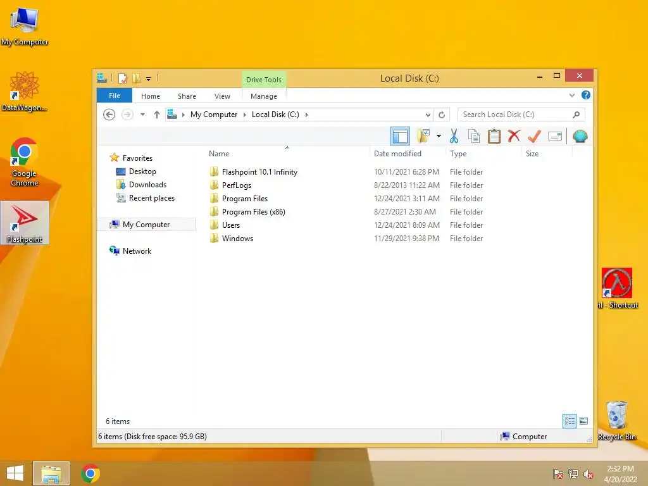This screenshot has height=486, width=648.
Task: Click the computer icon in address bar
Action: (x=172, y=114)
